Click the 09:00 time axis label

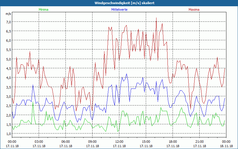click(93, 142)
